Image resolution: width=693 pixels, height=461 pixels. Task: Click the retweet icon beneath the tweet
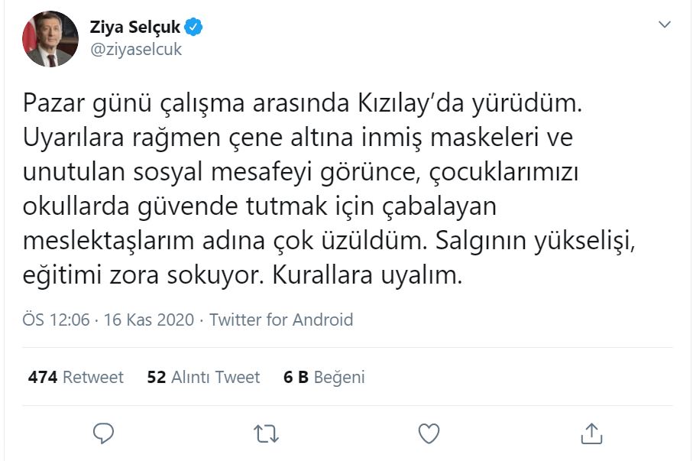click(x=264, y=433)
